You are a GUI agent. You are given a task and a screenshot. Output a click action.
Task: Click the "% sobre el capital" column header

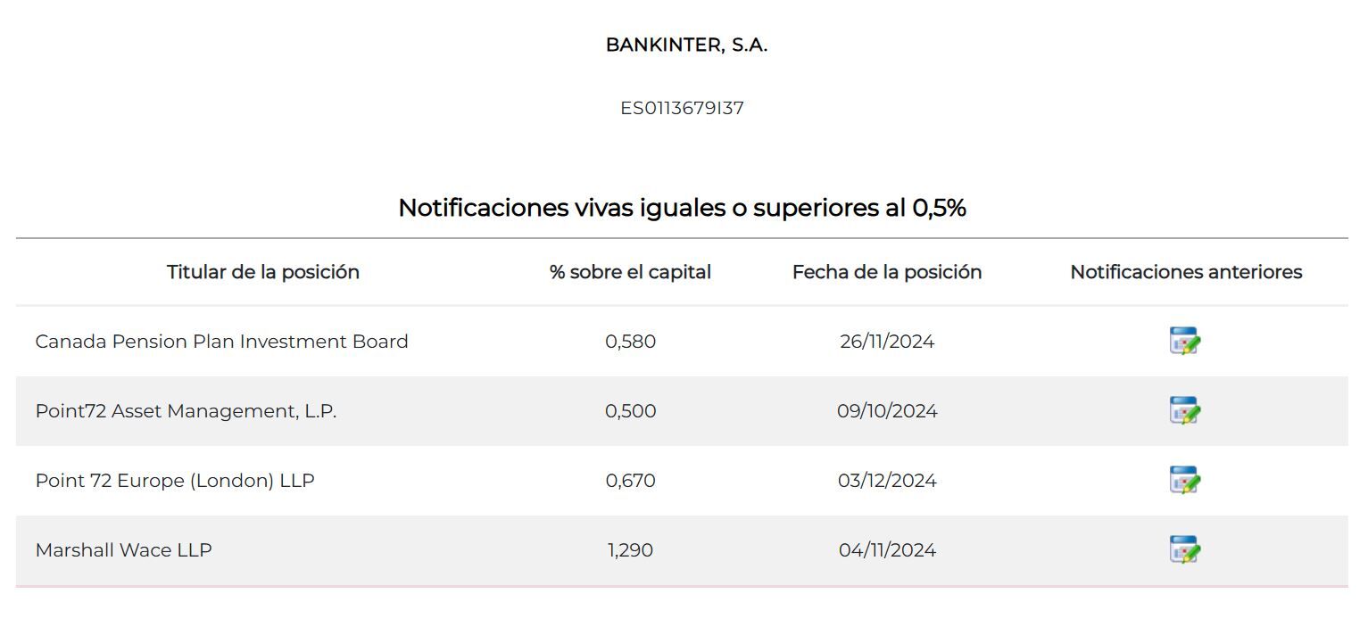(630, 272)
